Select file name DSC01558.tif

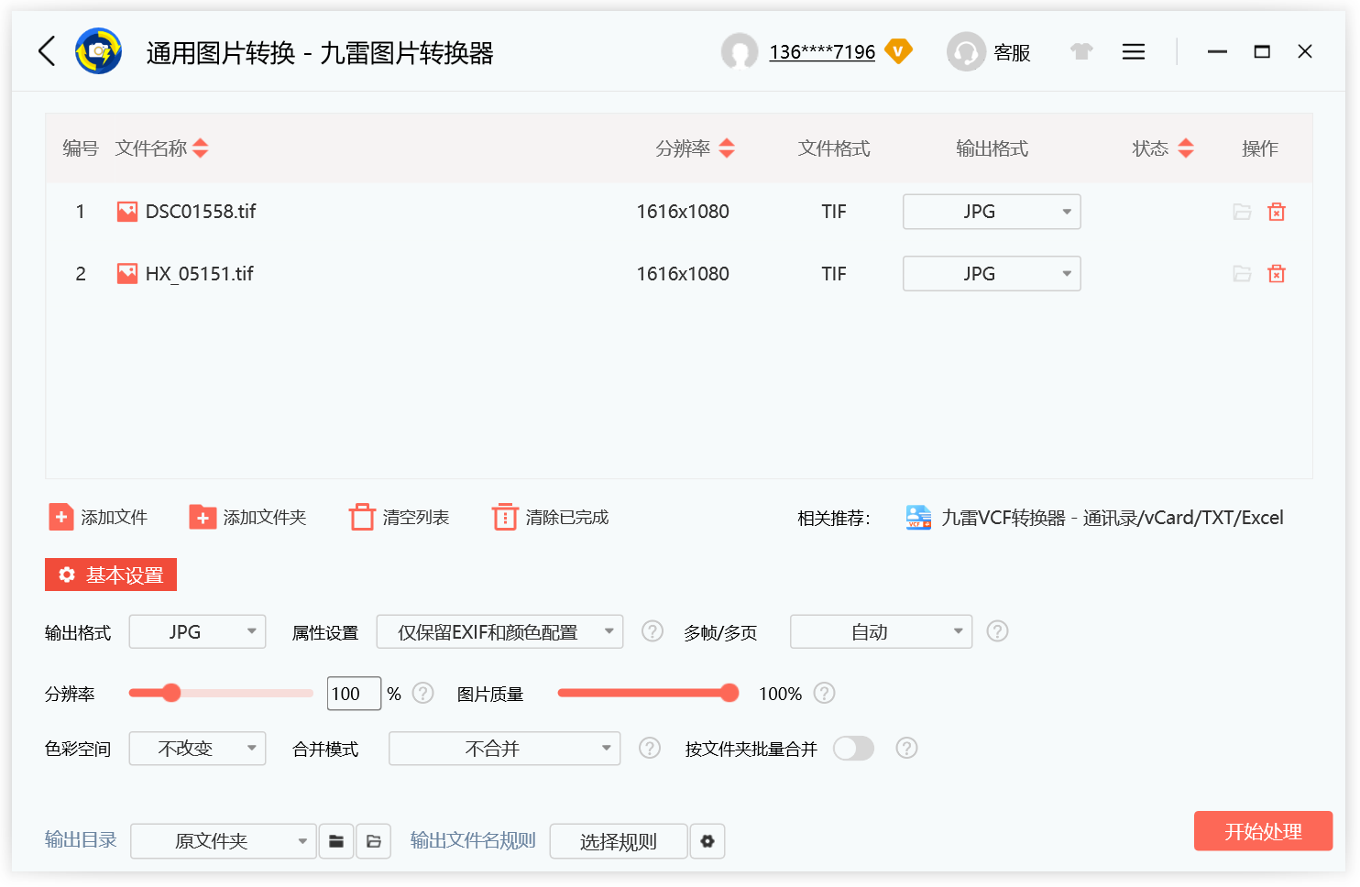tap(201, 212)
